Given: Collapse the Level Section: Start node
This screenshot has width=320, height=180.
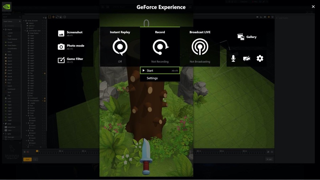Looking at the screenshot, I should click(25, 31).
